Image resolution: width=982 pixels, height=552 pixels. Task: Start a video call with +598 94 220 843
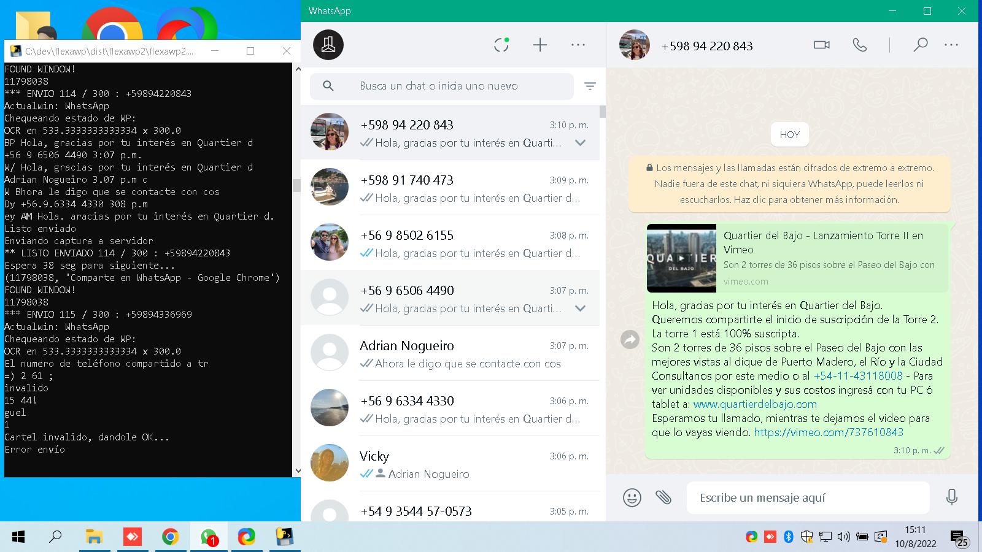822,45
